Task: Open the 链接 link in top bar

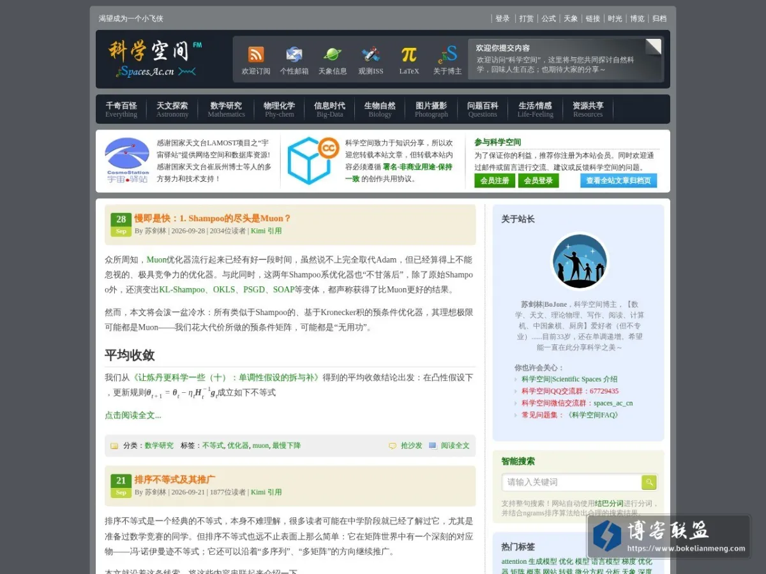Action: pos(593,18)
